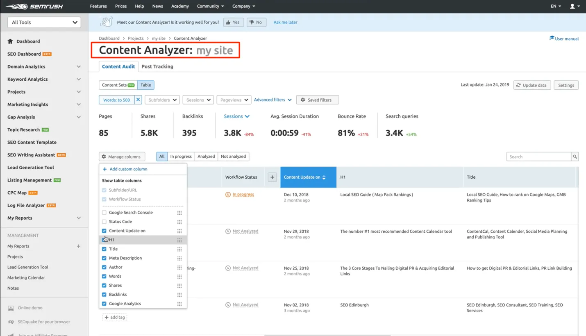586x336 pixels.
Task: Open the User manual link
Action: pyautogui.click(x=564, y=39)
